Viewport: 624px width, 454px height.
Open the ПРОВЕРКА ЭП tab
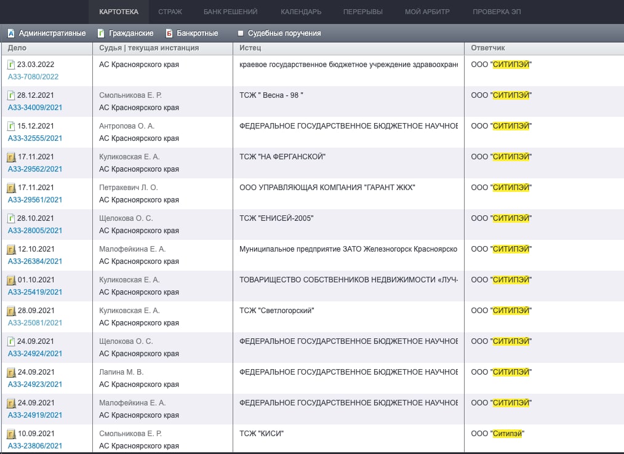(492, 12)
